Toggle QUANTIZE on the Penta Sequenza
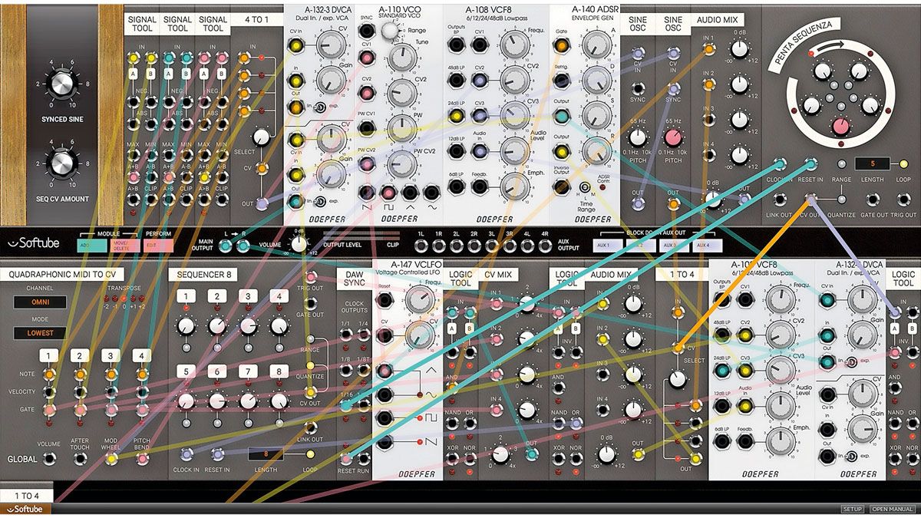 pyautogui.click(x=841, y=199)
